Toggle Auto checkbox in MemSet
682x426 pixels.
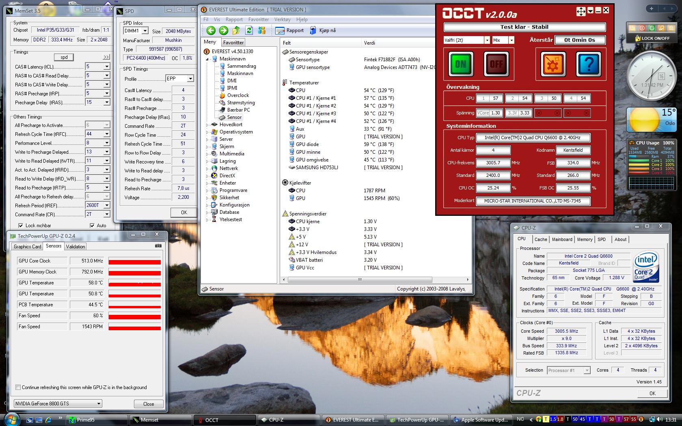pyautogui.click(x=92, y=226)
